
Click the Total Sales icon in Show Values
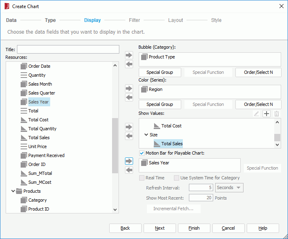tap(157, 144)
